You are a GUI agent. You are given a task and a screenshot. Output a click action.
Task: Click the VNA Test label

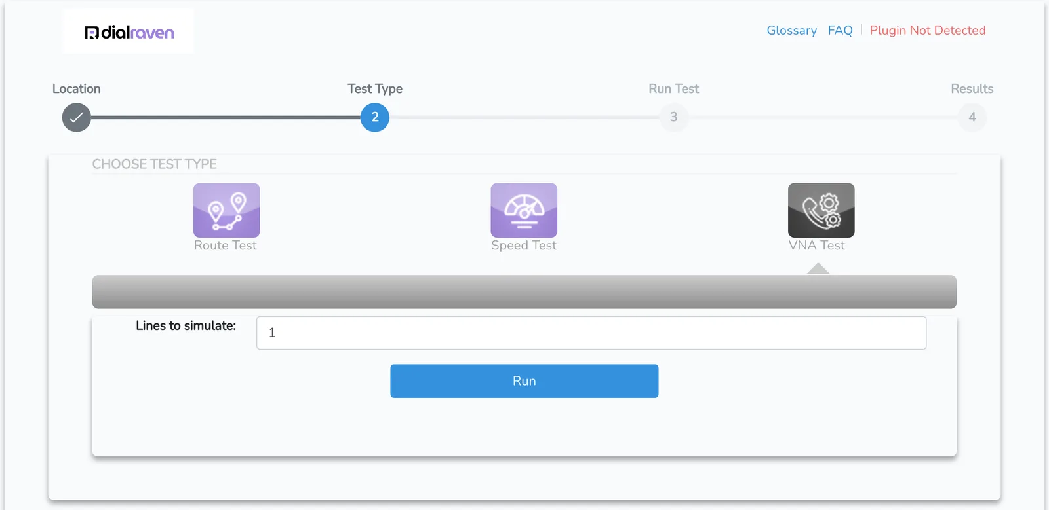pos(817,245)
